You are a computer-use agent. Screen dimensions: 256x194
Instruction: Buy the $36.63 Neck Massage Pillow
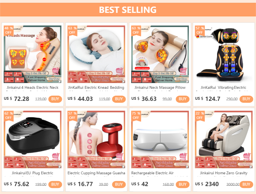[183, 99]
